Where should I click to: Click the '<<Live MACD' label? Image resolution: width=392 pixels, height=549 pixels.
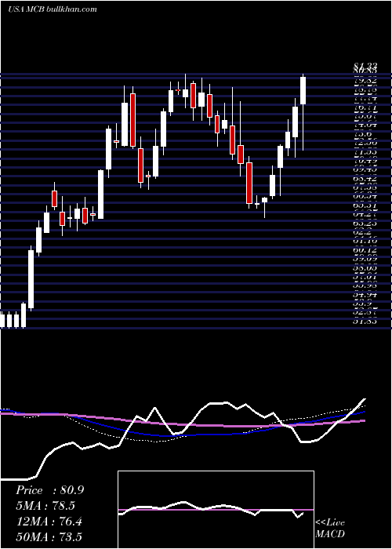pyautogui.click(x=330, y=529)
